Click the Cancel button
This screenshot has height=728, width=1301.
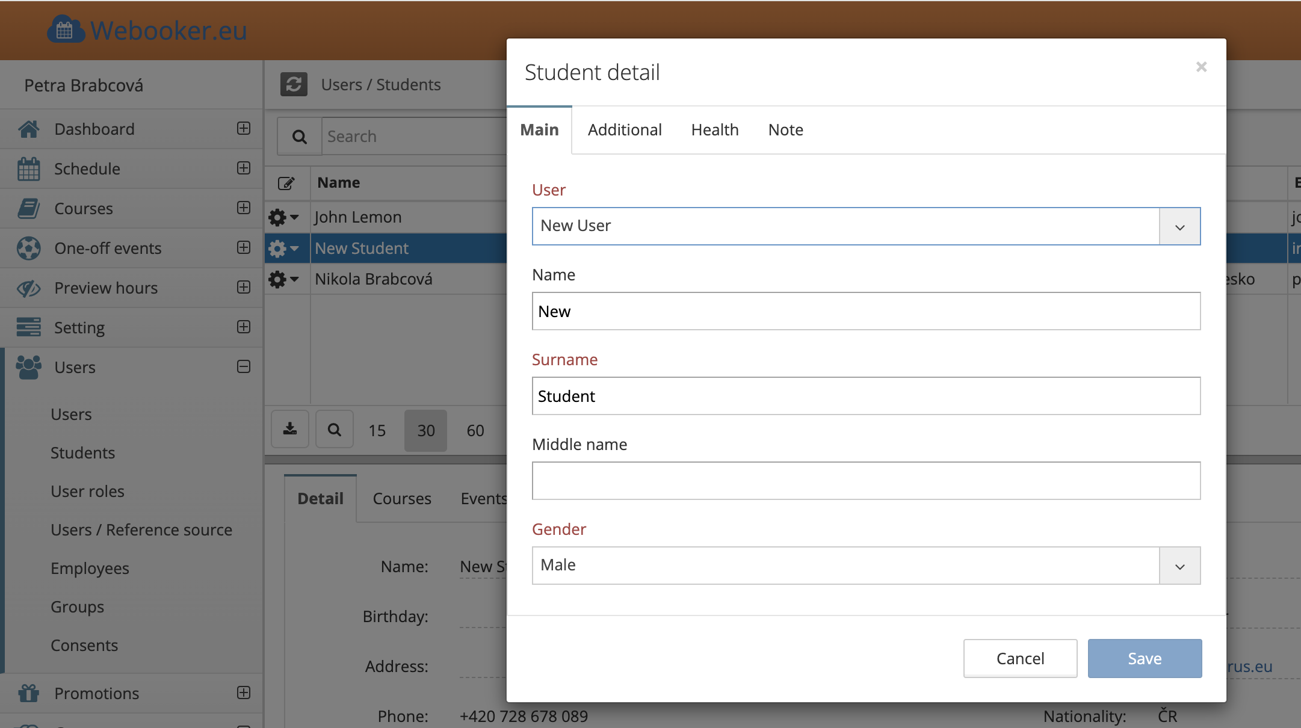1020,658
